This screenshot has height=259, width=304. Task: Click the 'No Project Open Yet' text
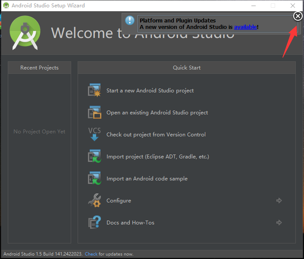tap(39, 131)
